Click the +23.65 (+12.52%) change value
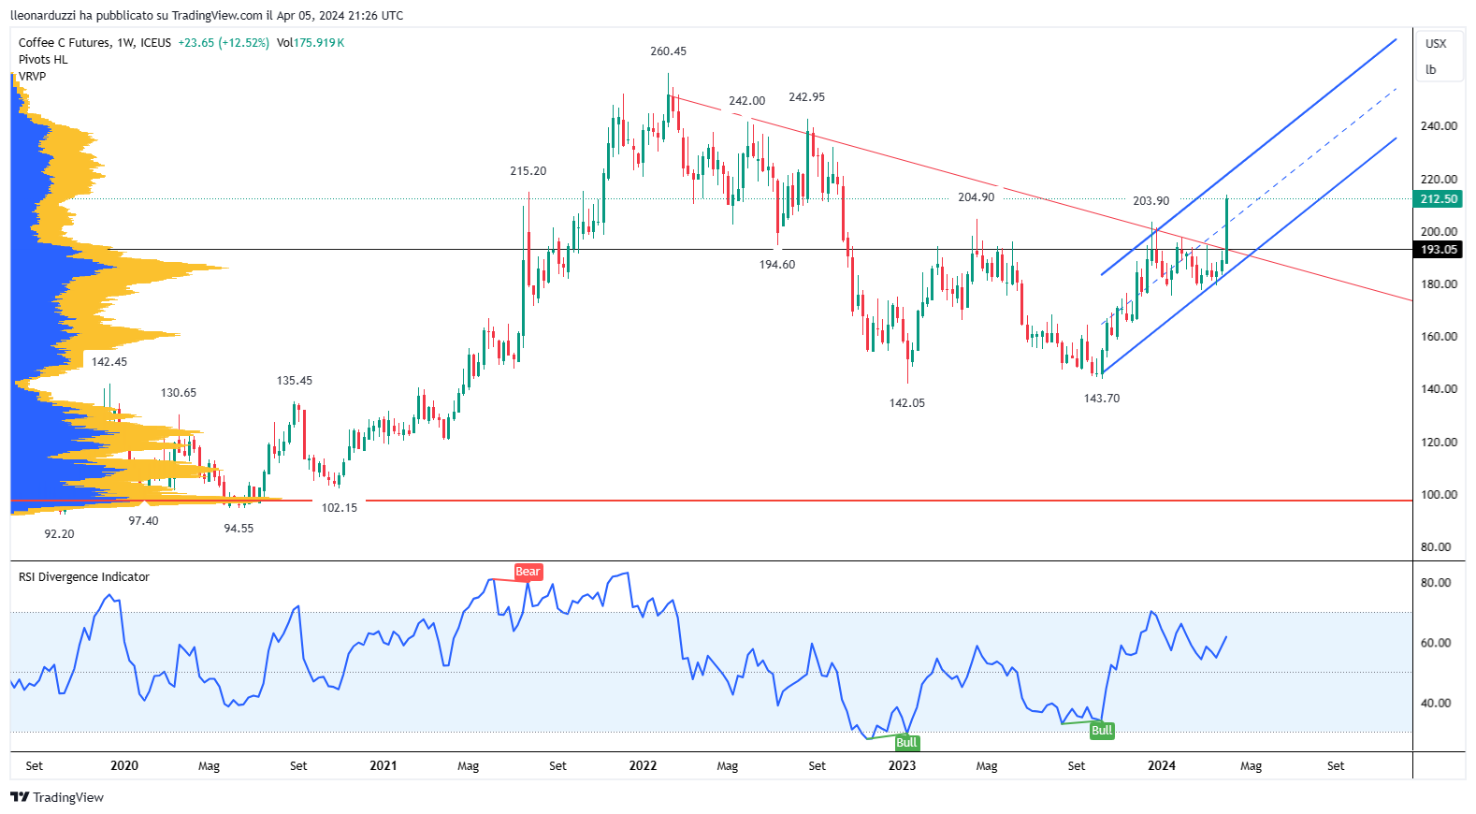 (224, 43)
